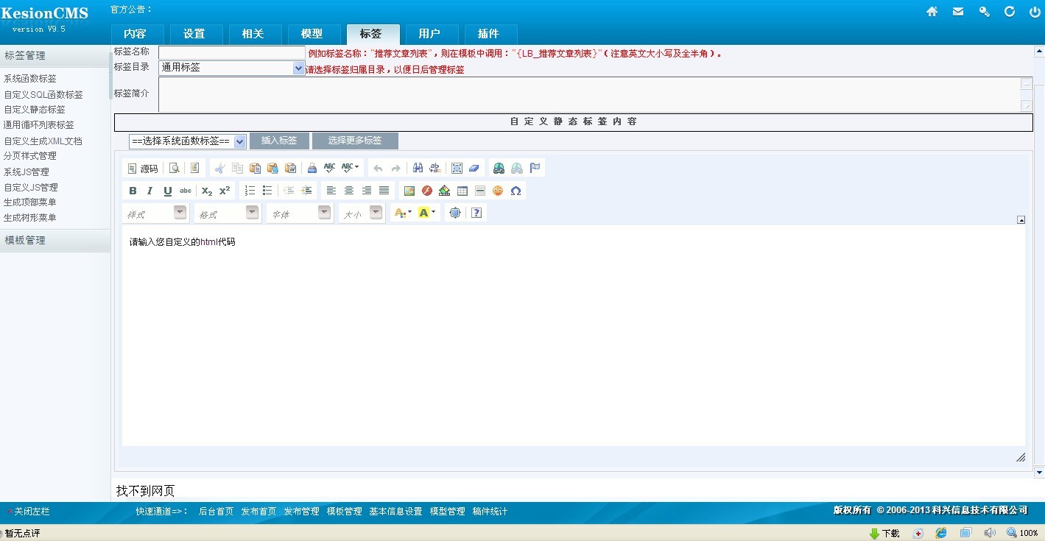Open messages with the envelope icon
1045x541 pixels.
[x=958, y=11]
